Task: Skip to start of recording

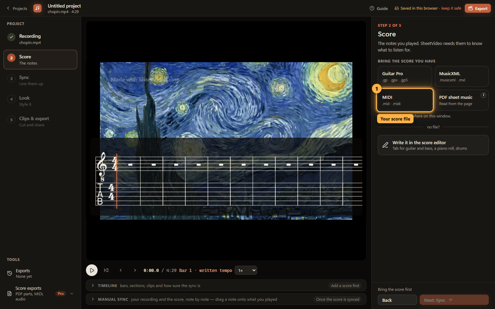Action: 106,270
